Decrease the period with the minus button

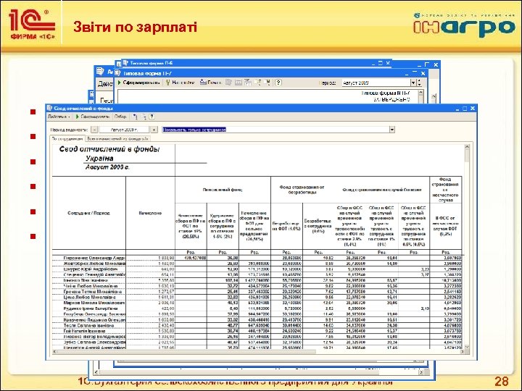tap(94, 130)
